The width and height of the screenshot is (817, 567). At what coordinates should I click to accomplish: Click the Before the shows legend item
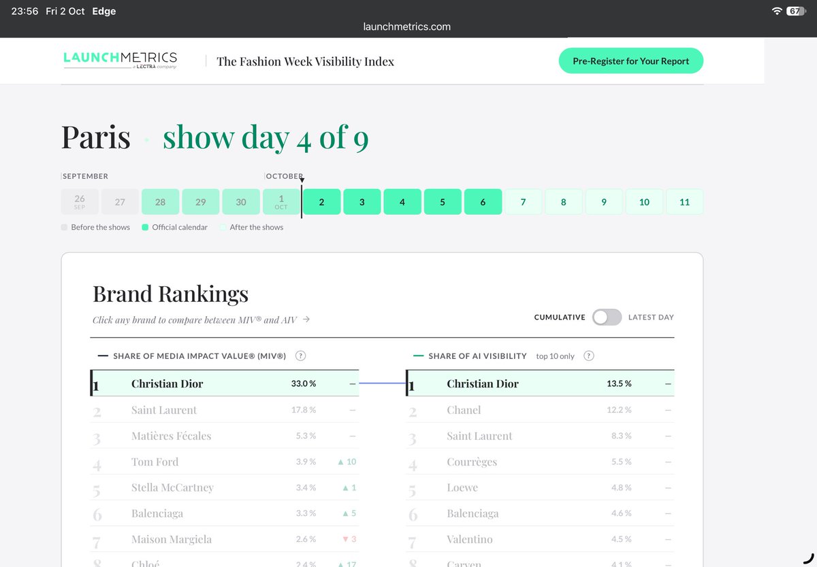click(x=95, y=227)
